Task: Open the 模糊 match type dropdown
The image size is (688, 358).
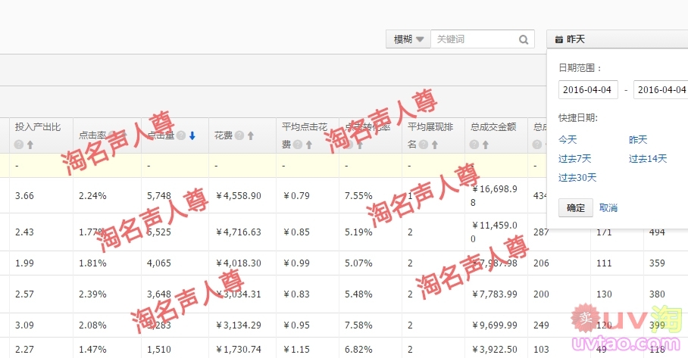Action: point(408,39)
